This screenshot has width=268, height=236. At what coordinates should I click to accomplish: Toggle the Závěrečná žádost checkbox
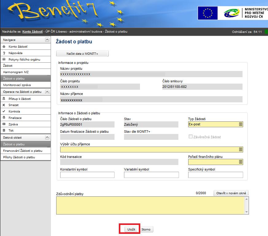[x=191, y=136]
